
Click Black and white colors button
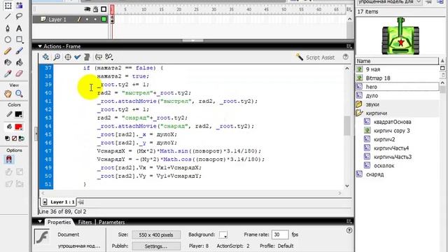tap(8, 139)
